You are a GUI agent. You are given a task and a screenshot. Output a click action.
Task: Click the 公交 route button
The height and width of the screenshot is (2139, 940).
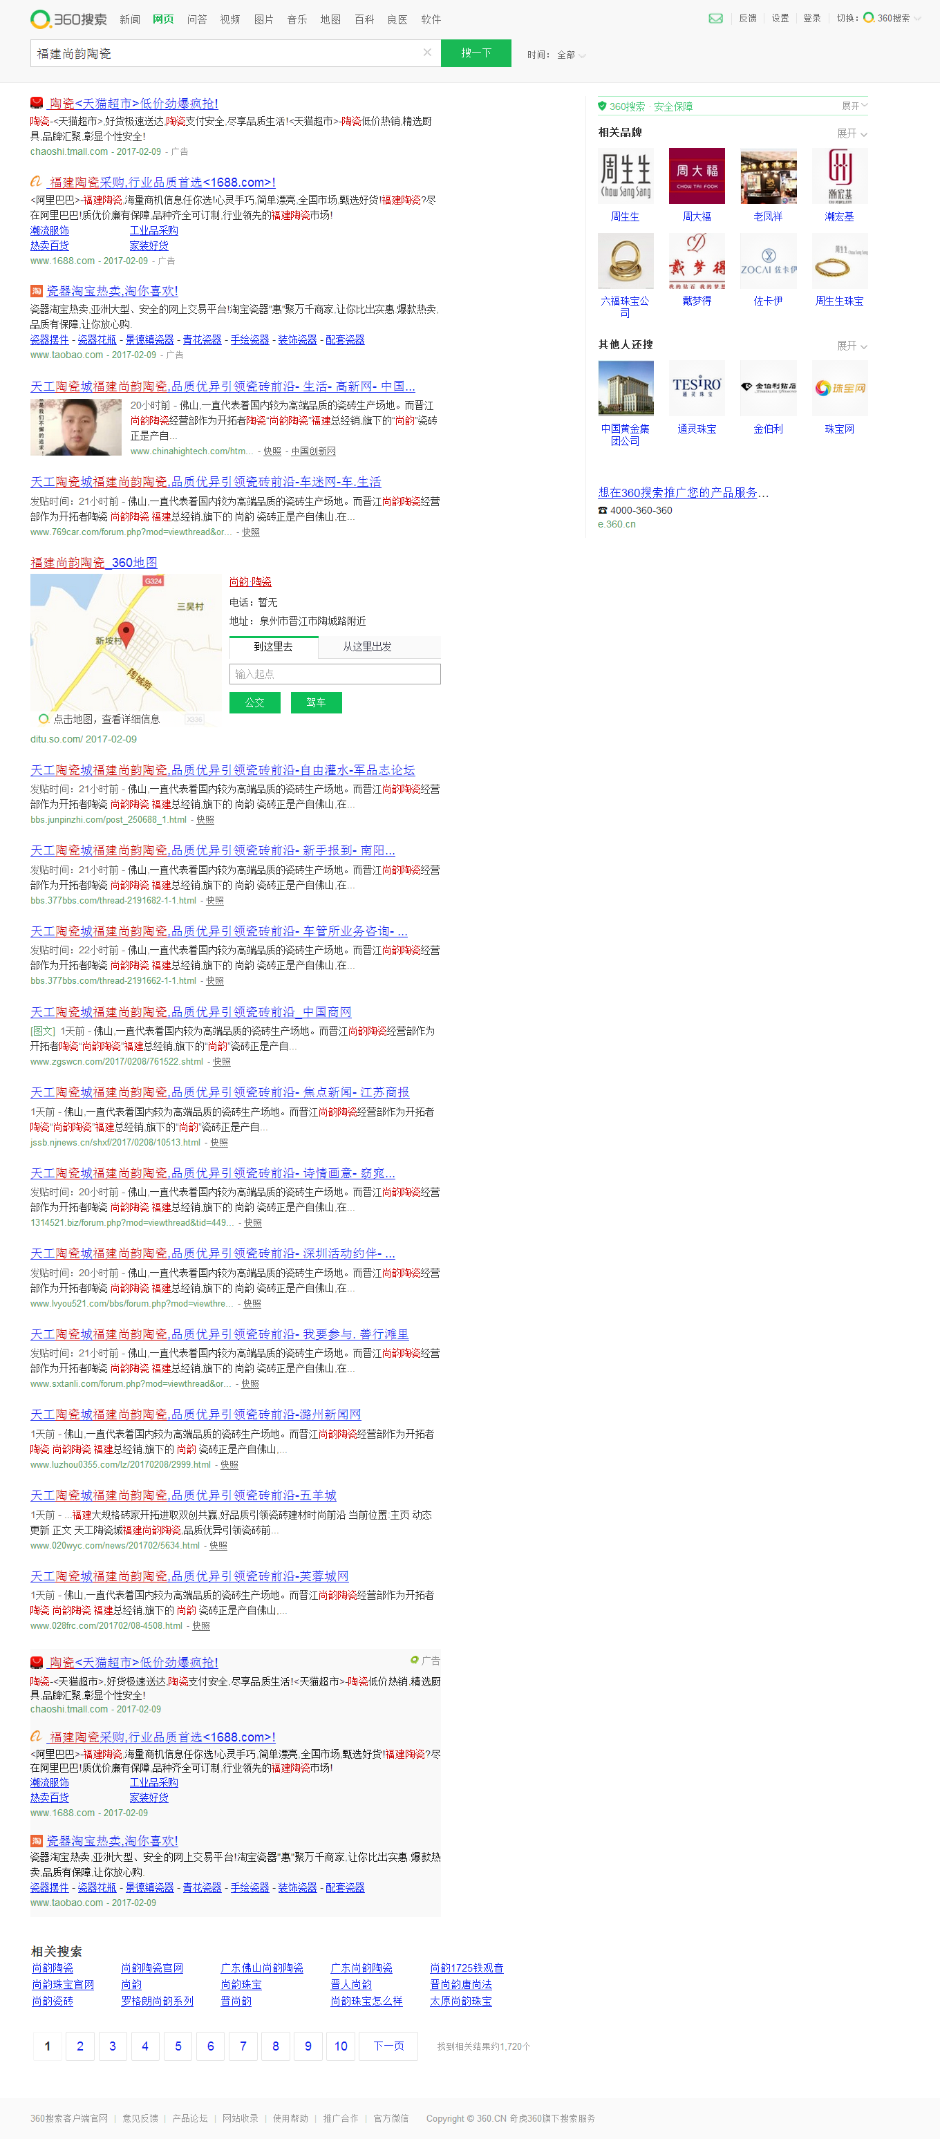click(x=254, y=702)
